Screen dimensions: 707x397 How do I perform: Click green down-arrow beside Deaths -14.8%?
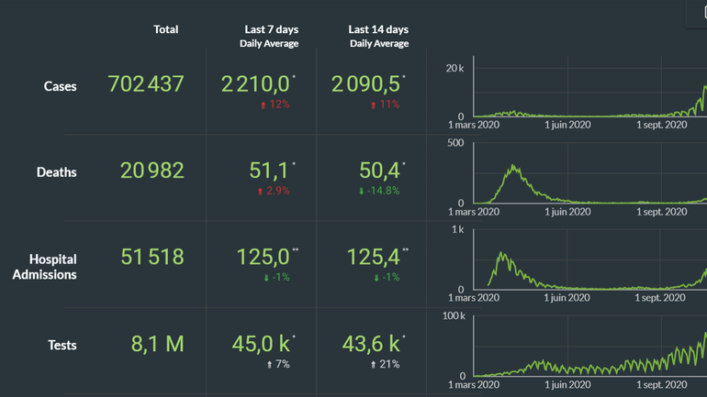361,192
